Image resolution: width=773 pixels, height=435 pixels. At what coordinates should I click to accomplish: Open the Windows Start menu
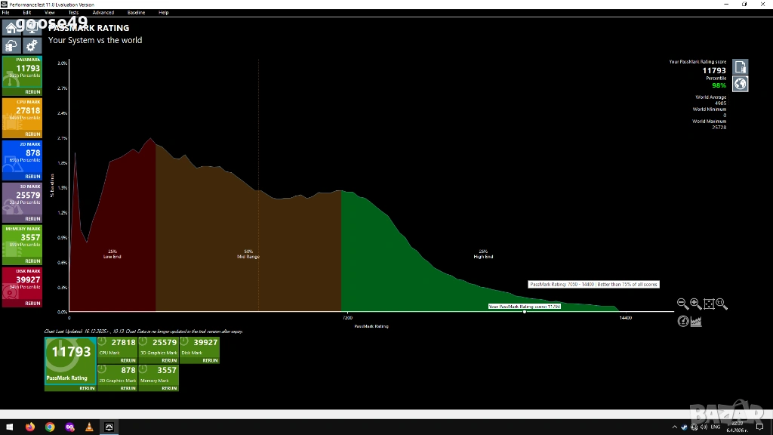click(9, 427)
